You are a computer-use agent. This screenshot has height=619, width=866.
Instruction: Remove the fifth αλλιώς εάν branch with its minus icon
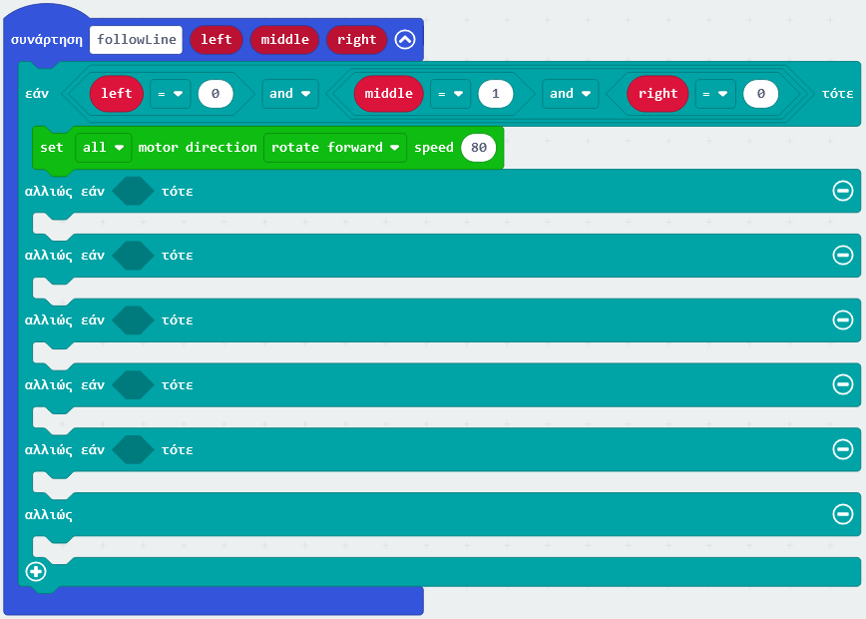[843, 449]
